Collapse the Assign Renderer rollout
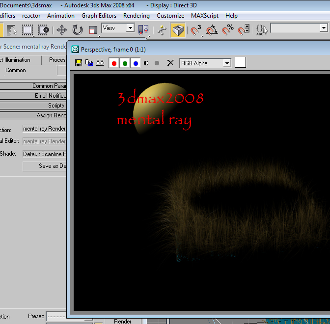This screenshot has width=330, height=324. tap(33, 115)
